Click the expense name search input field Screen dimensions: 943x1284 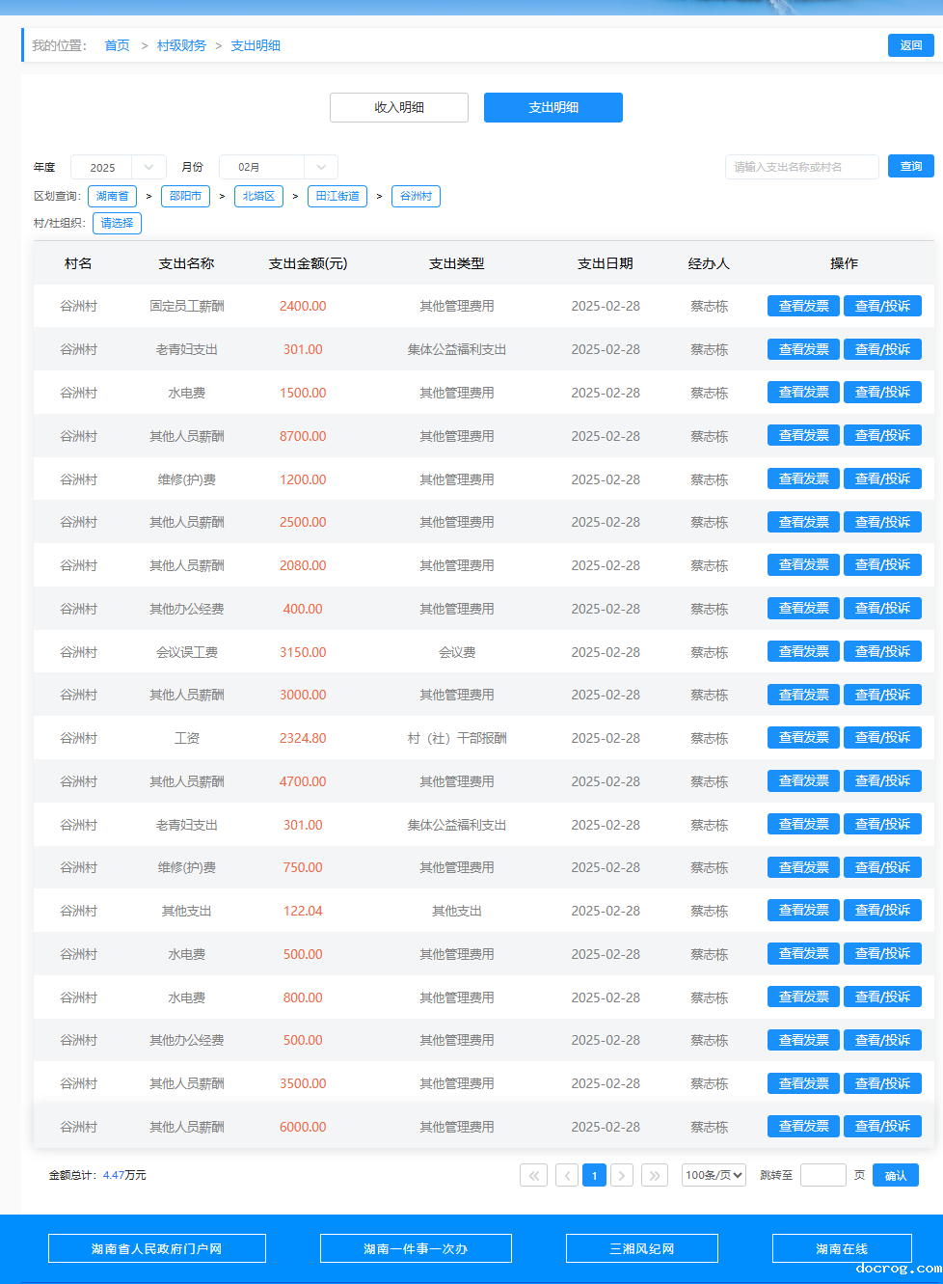tap(801, 167)
